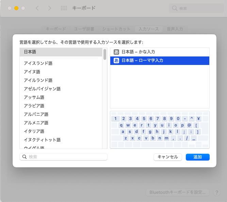Select 日本語 in the language list
The height and width of the screenshot is (202, 227).
[61, 52]
